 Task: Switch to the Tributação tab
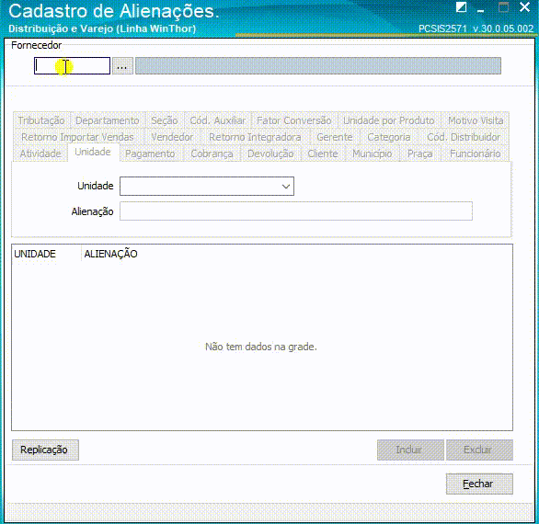41,120
